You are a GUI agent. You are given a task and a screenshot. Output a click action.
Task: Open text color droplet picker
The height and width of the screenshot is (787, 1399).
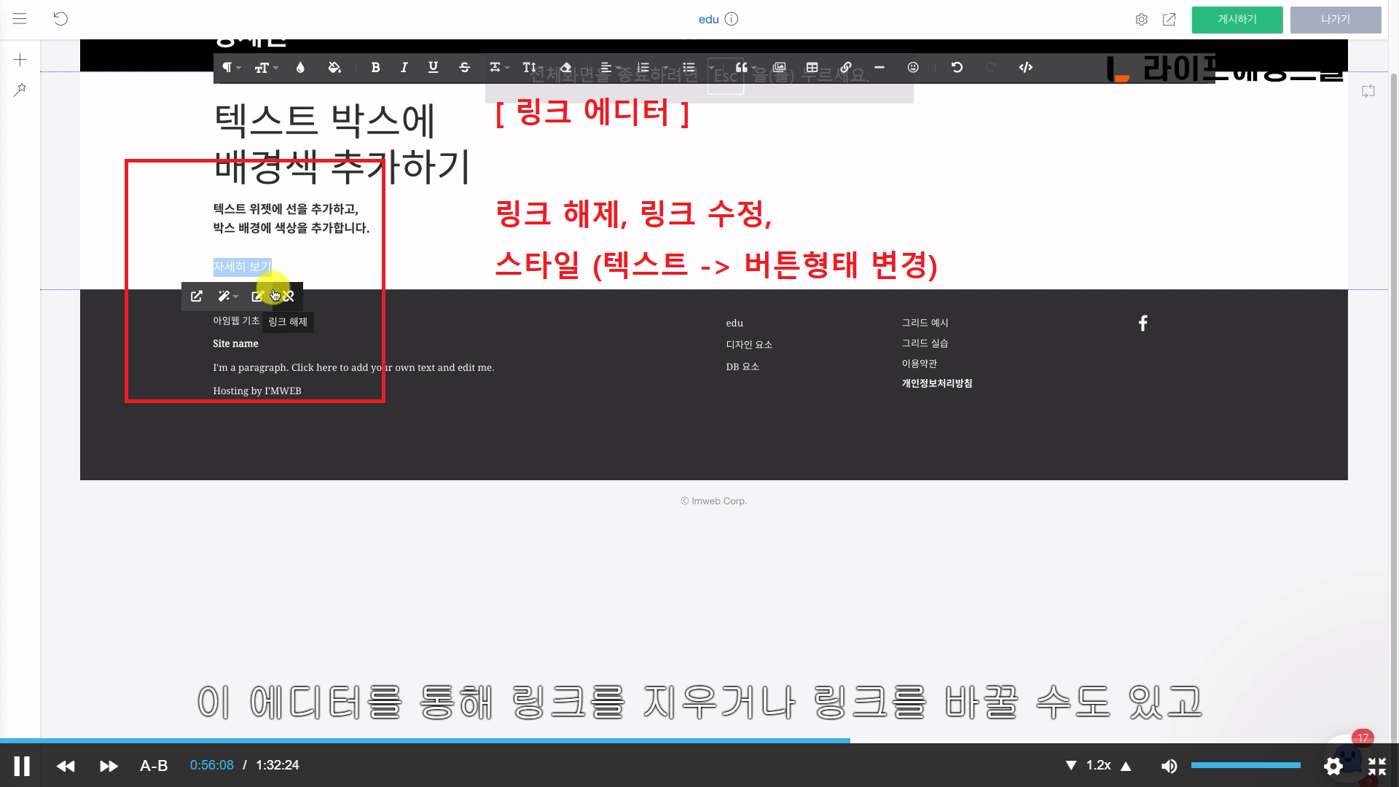click(x=300, y=68)
